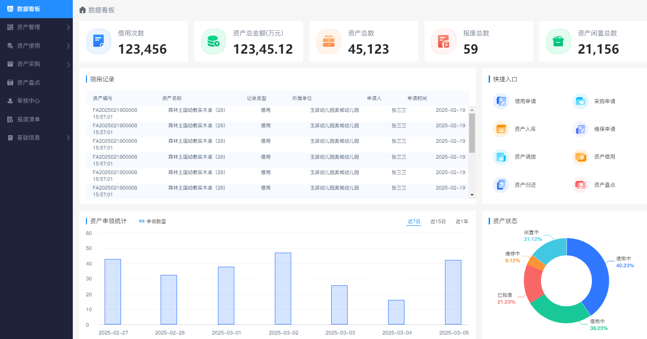Click 记录类型 column header
The width and height of the screenshot is (647, 339).
(x=257, y=99)
